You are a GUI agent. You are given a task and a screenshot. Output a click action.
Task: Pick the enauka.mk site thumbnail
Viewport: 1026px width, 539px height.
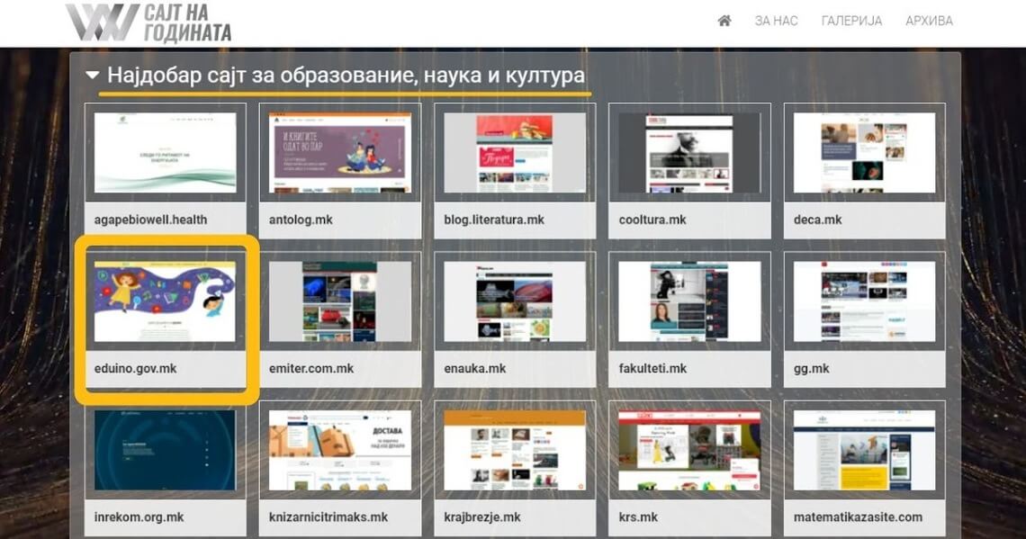pos(515,301)
